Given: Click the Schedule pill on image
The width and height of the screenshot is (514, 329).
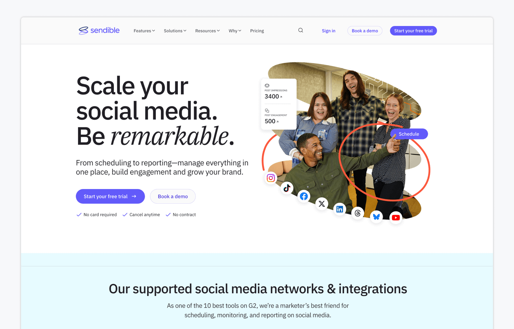Looking at the screenshot, I should (x=409, y=134).
